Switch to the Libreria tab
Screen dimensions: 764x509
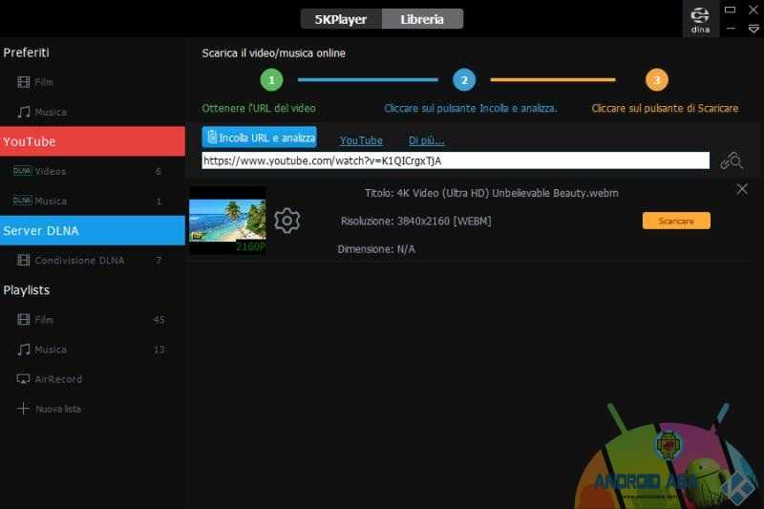coord(422,19)
